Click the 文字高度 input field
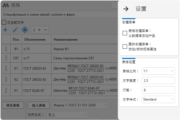This screenshot has width=180, height=120. pos(158,81)
